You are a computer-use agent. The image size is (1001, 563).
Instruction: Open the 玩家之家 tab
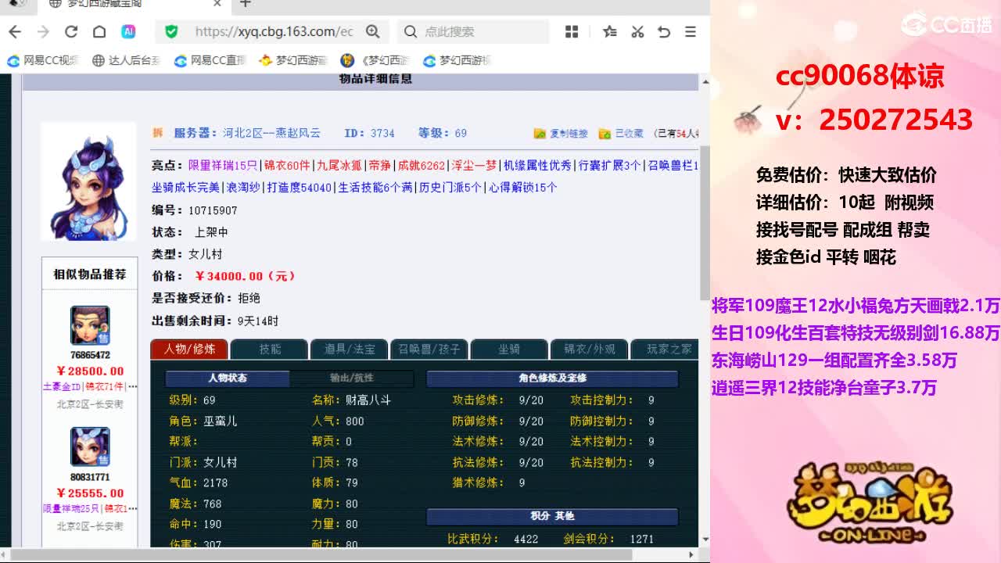coord(665,350)
